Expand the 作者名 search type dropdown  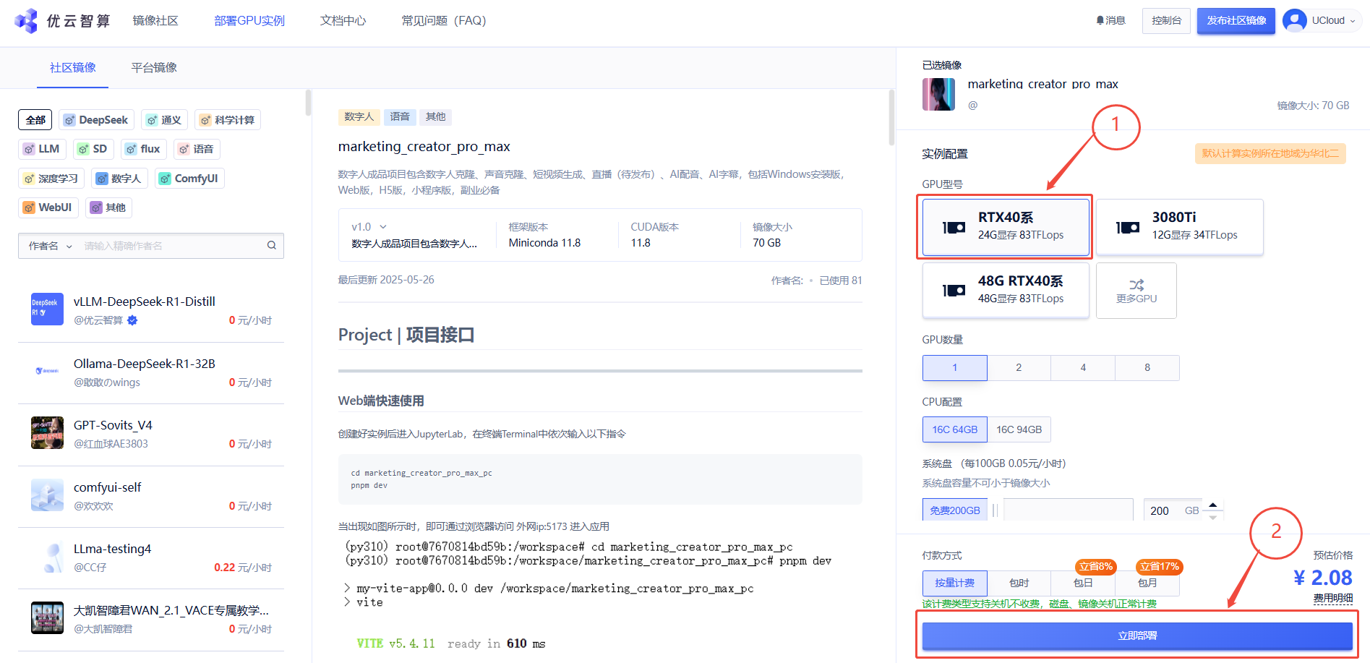click(51, 246)
